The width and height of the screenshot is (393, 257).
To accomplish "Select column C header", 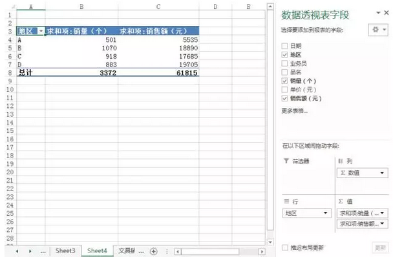I will coord(158,6).
